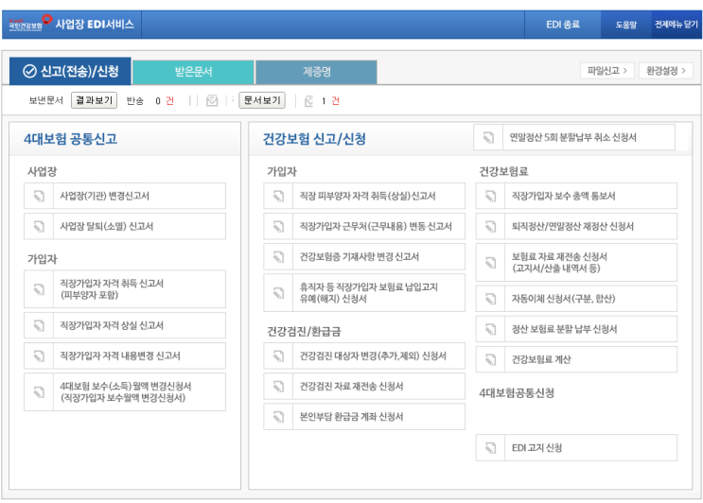Open 휴직자 등 직장가입자 보험료 납입고지 유예 신청서
This screenshot has height=503, width=703.
point(364,293)
